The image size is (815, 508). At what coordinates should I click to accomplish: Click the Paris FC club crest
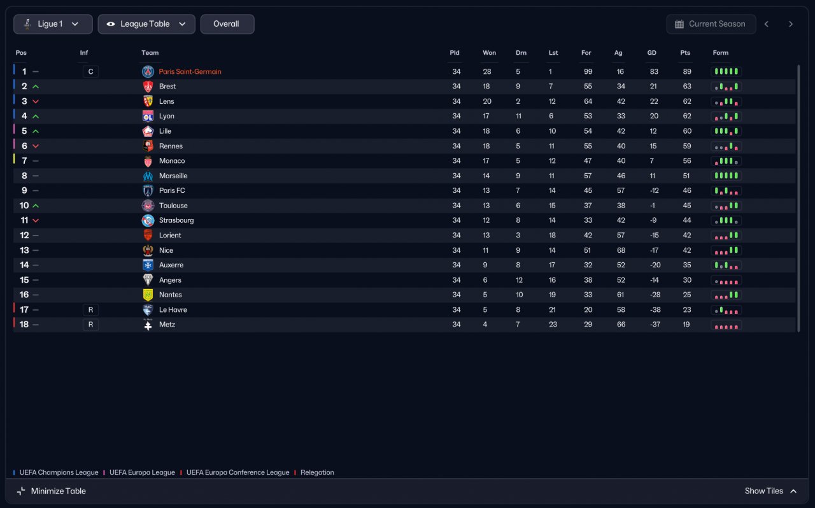[148, 190]
